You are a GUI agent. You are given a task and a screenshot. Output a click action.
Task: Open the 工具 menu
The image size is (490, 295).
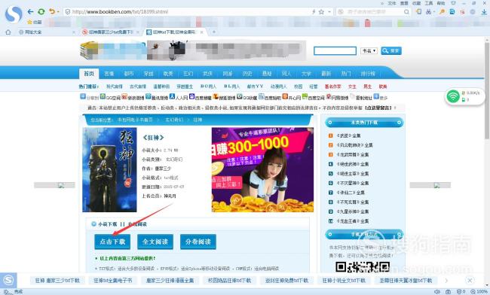coord(429,3)
